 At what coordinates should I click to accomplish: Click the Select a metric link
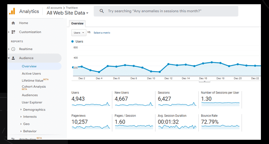coord(102,33)
